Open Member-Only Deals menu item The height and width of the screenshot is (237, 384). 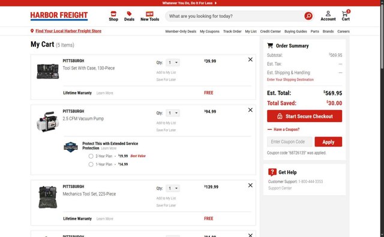coord(181,32)
